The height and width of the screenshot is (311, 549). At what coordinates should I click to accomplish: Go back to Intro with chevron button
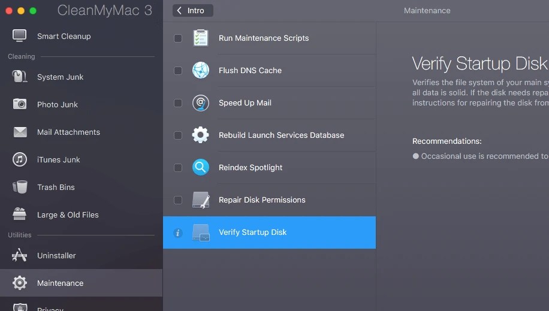[x=193, y=11]
